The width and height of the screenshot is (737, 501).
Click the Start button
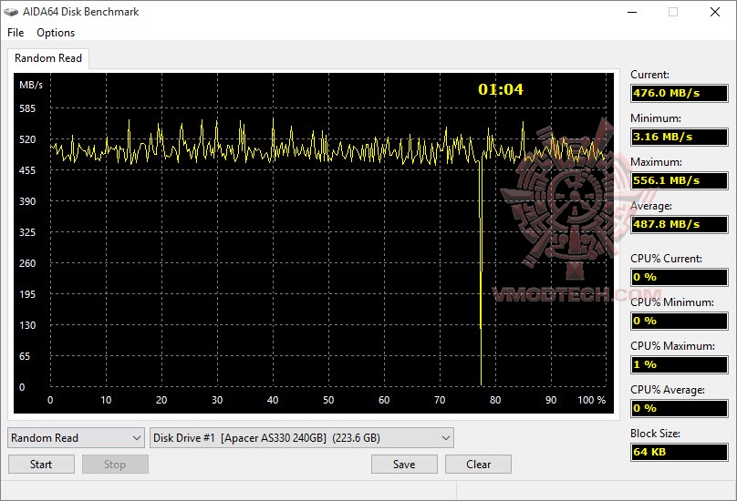click(x=41, y=465)
